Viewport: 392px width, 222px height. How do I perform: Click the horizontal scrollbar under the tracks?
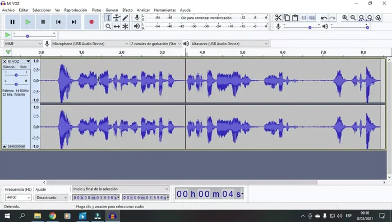(182, 182)
